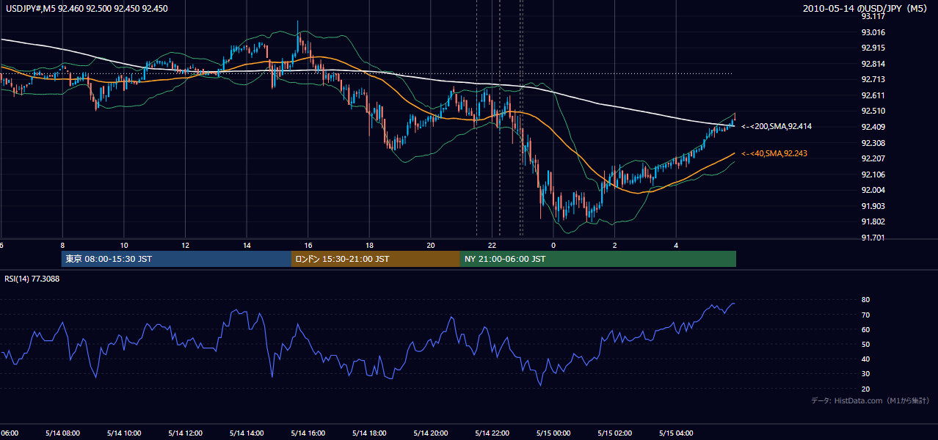
Task: Click price axis label 93.016
Action: pyautogui.click(x=873, y=32)
